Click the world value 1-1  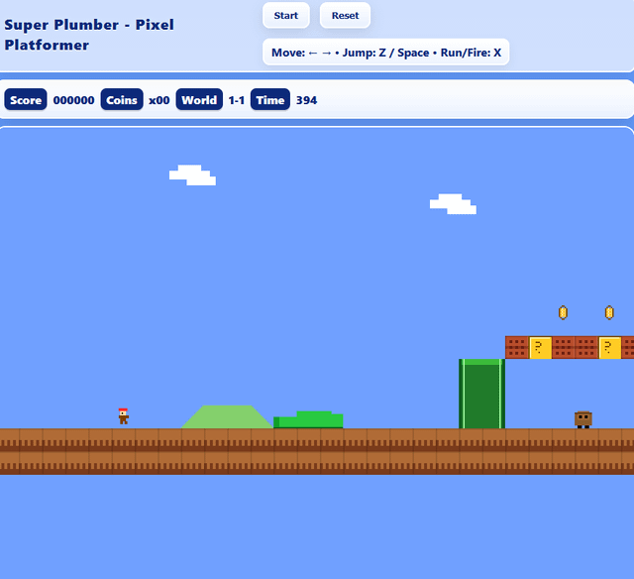click(237, 100)
